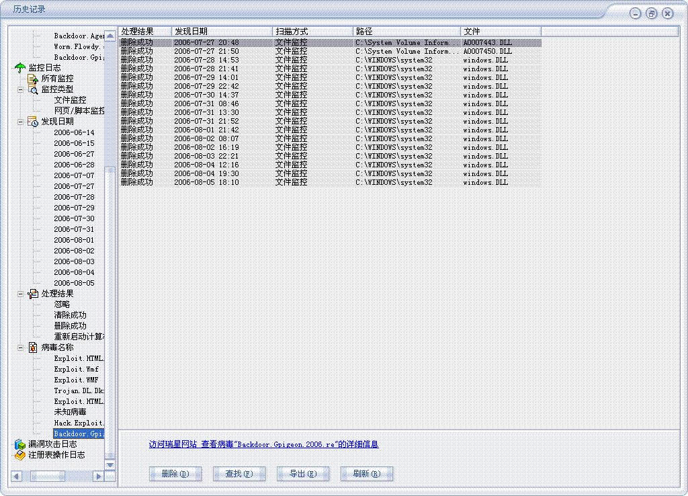Image resolution: width=688 pixels, height=496 pixels.
Task: Click the 注册表操作日志 icon
Action: [19, 455]
